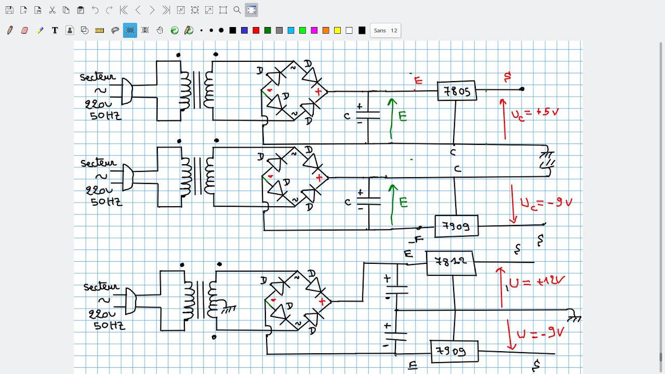The width and height of the screenshot is (665, 374).
Task: Click the 7812 regulator box
Action: (x=450, y=262)
